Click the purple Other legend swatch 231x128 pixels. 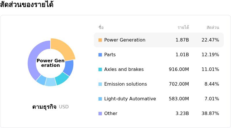(100, 114)
